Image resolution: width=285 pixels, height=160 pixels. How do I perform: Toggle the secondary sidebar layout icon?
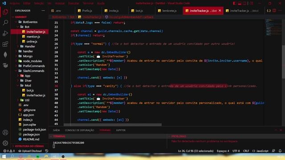[x=244, y=3]
